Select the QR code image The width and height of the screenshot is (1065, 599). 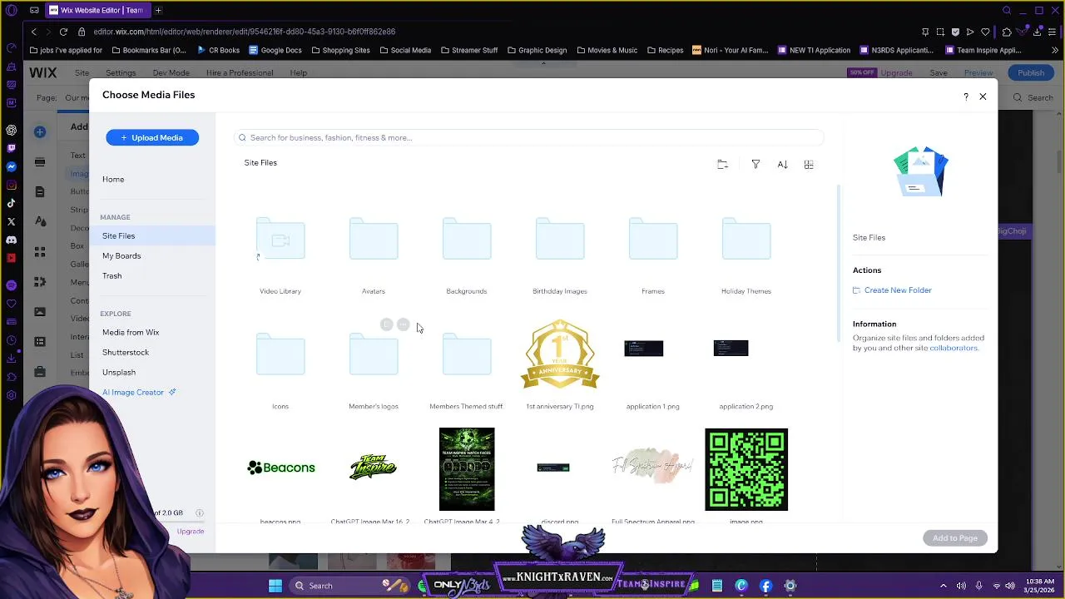pyautogui.click(x=746, y=469)
